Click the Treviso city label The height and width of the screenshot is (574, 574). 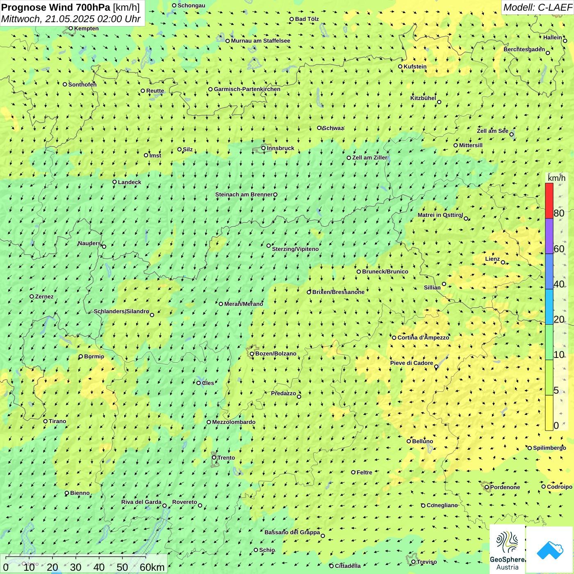tap(427, 562)
